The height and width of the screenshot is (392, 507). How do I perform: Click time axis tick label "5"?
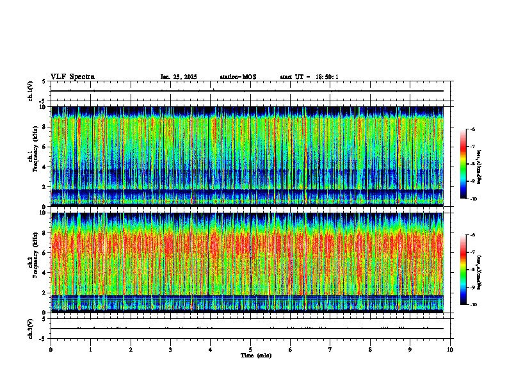click(250, 350)
